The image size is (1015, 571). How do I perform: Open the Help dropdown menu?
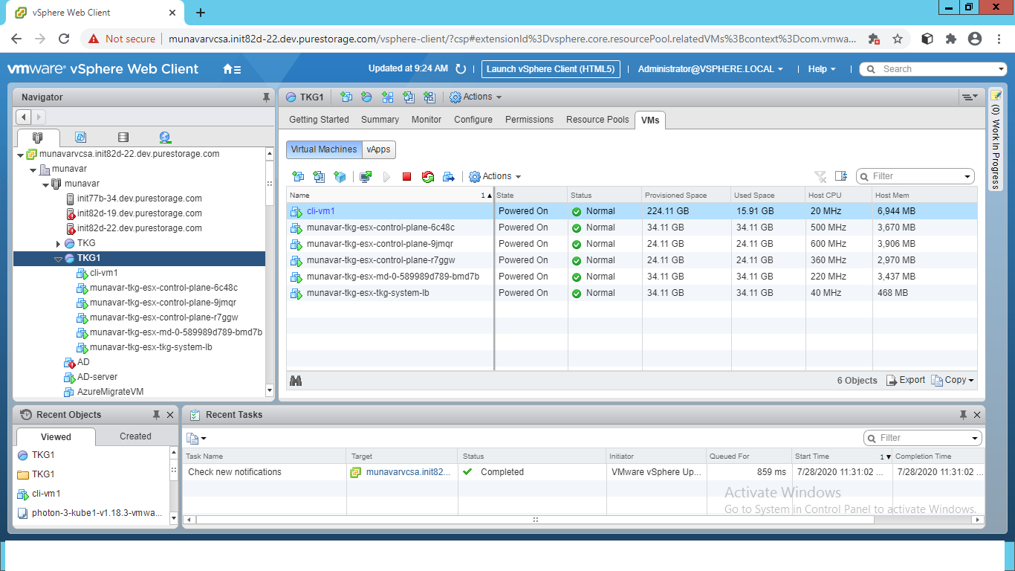tap(822, 69)
